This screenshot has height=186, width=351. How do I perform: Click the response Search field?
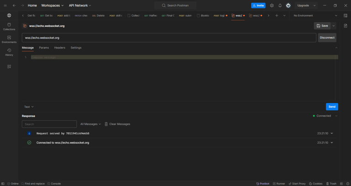pyautogui.click(x=49, y=124)
